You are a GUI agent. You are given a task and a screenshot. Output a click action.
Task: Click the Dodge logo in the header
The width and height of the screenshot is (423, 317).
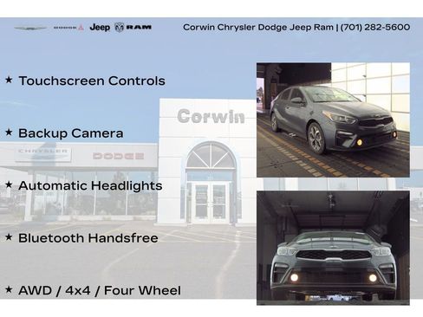(68, 28)
